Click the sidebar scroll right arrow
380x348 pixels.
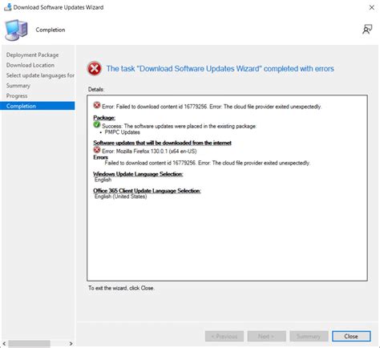point(71,343)
